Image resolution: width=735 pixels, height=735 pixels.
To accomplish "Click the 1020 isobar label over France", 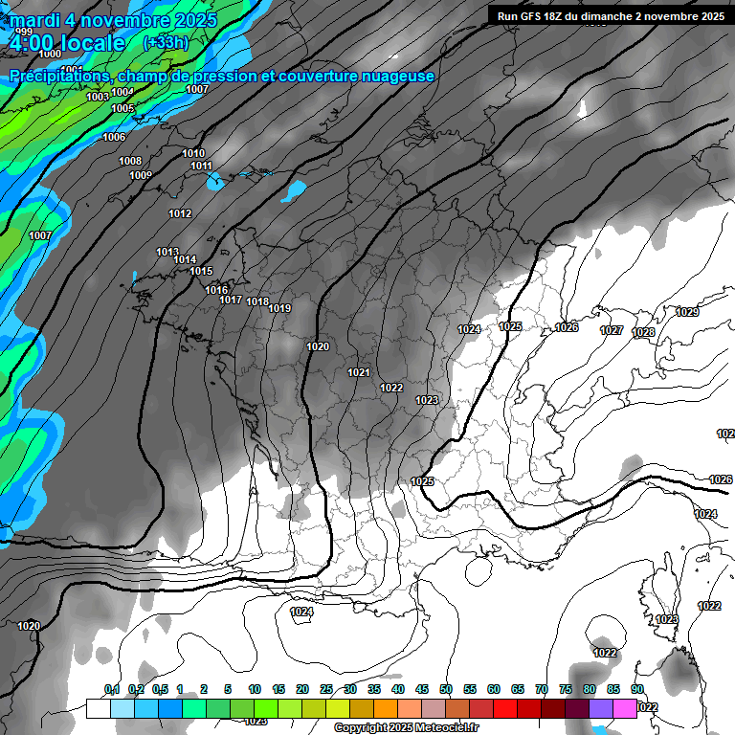I will (x=318, y=346).
